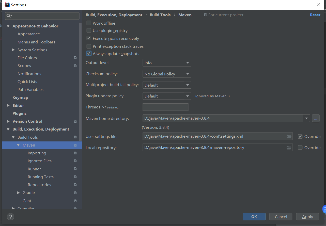This screenshot has height=226, width=326.
Task: Open the Quick Lists page
Action: [27, 82]
